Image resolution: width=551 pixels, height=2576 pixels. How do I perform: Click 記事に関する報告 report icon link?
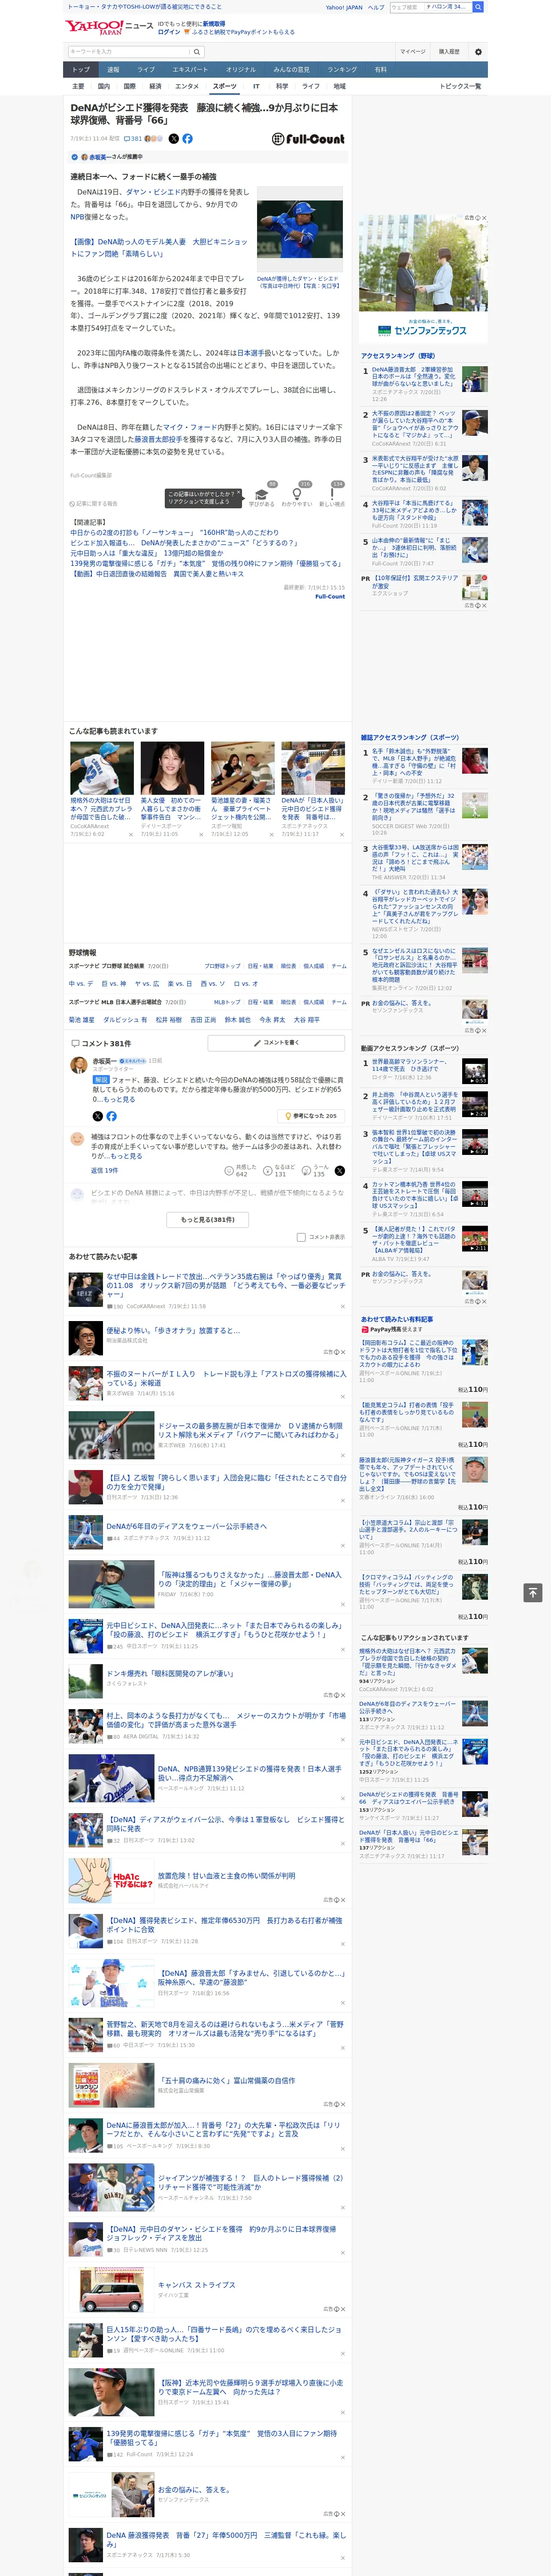click(x=94, y=503)
